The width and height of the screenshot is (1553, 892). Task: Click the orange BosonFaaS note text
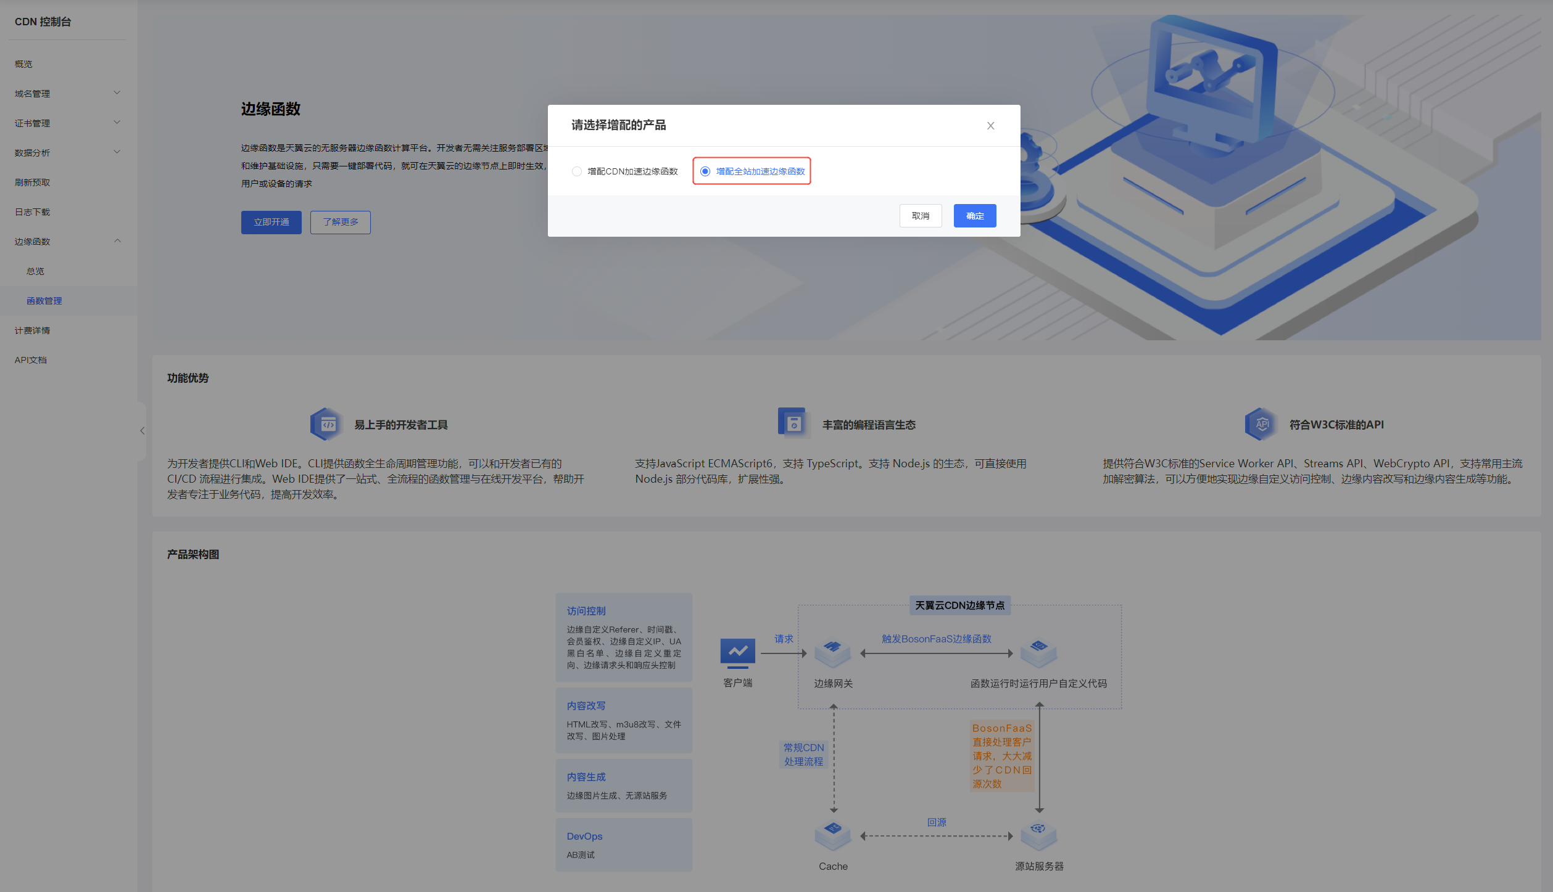pos(1002,756)
